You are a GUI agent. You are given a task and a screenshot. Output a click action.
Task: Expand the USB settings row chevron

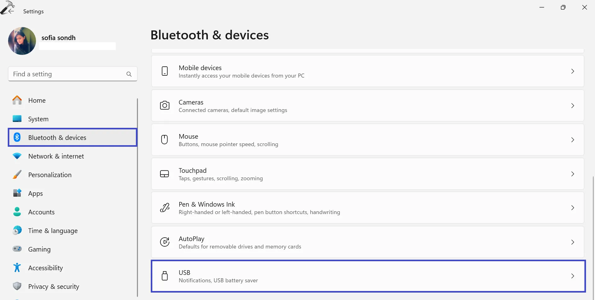tap(572, 276)
